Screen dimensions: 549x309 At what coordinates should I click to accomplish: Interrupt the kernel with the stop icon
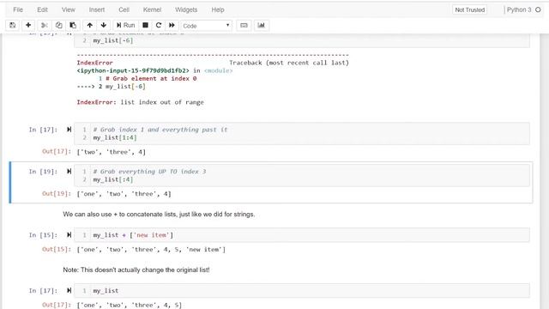coord(145,25)
